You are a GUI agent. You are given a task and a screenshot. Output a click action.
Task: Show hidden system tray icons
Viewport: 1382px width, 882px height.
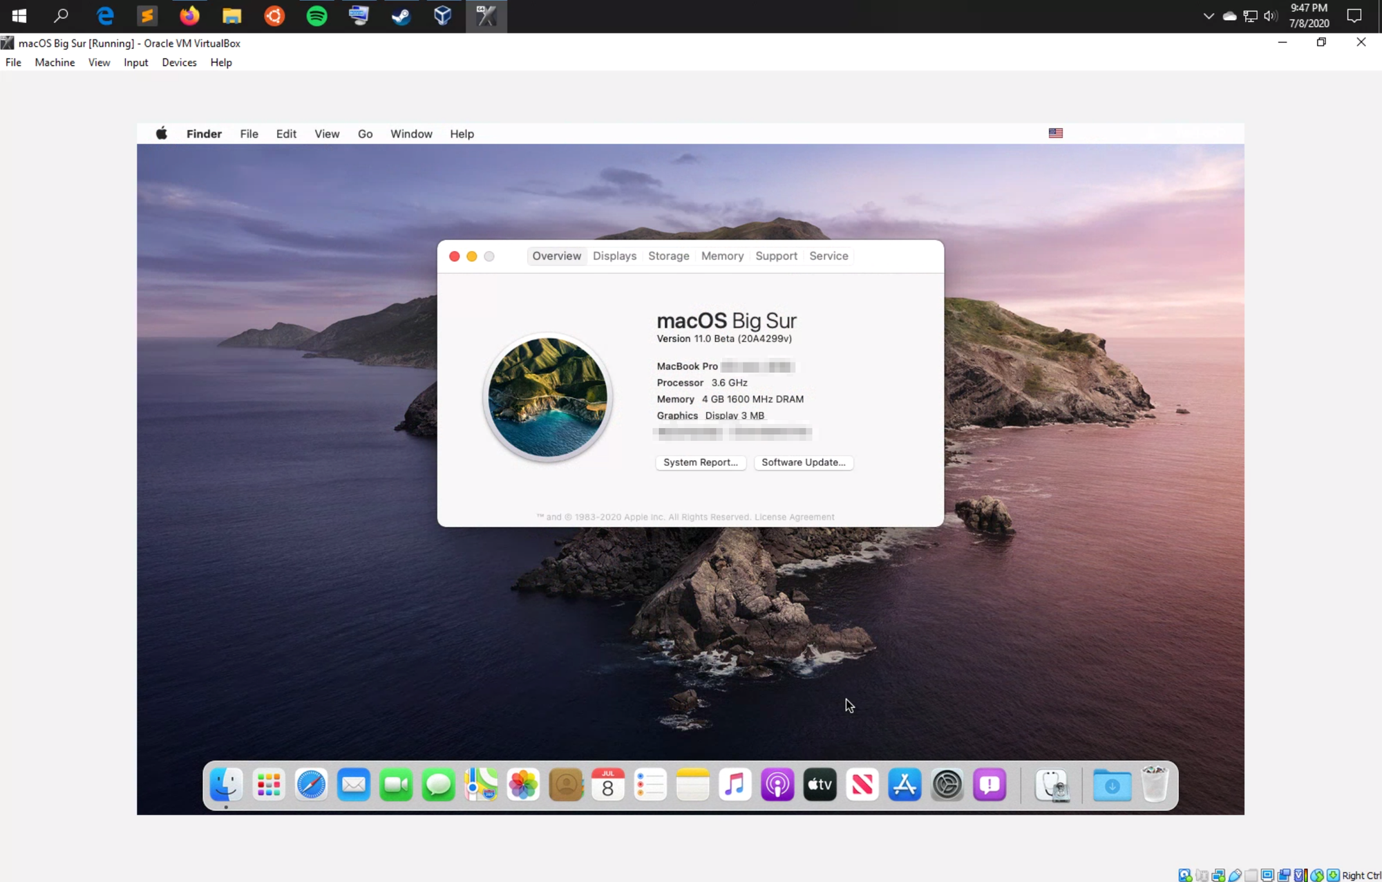pyautogui.click(x=1208, y=16)
